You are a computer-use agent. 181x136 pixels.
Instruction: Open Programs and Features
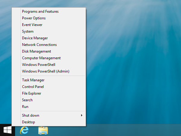click(x=40, y=11)
